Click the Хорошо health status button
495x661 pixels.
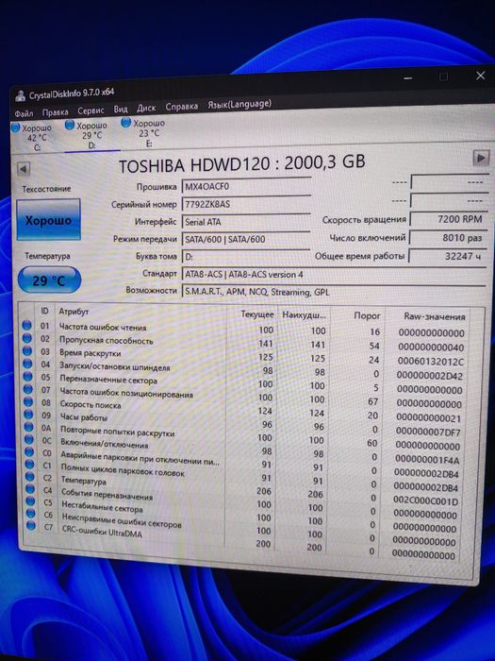click(x=48, y=220)
